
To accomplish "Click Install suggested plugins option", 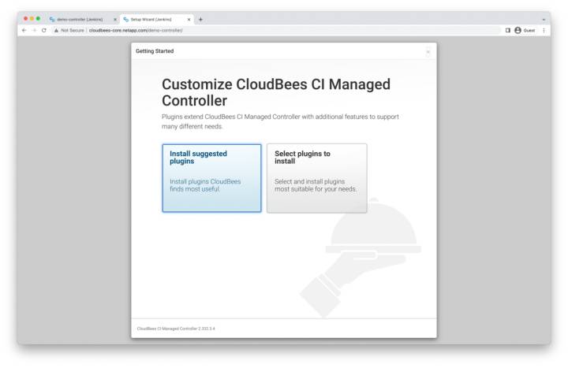I will [x=211, y=178].
